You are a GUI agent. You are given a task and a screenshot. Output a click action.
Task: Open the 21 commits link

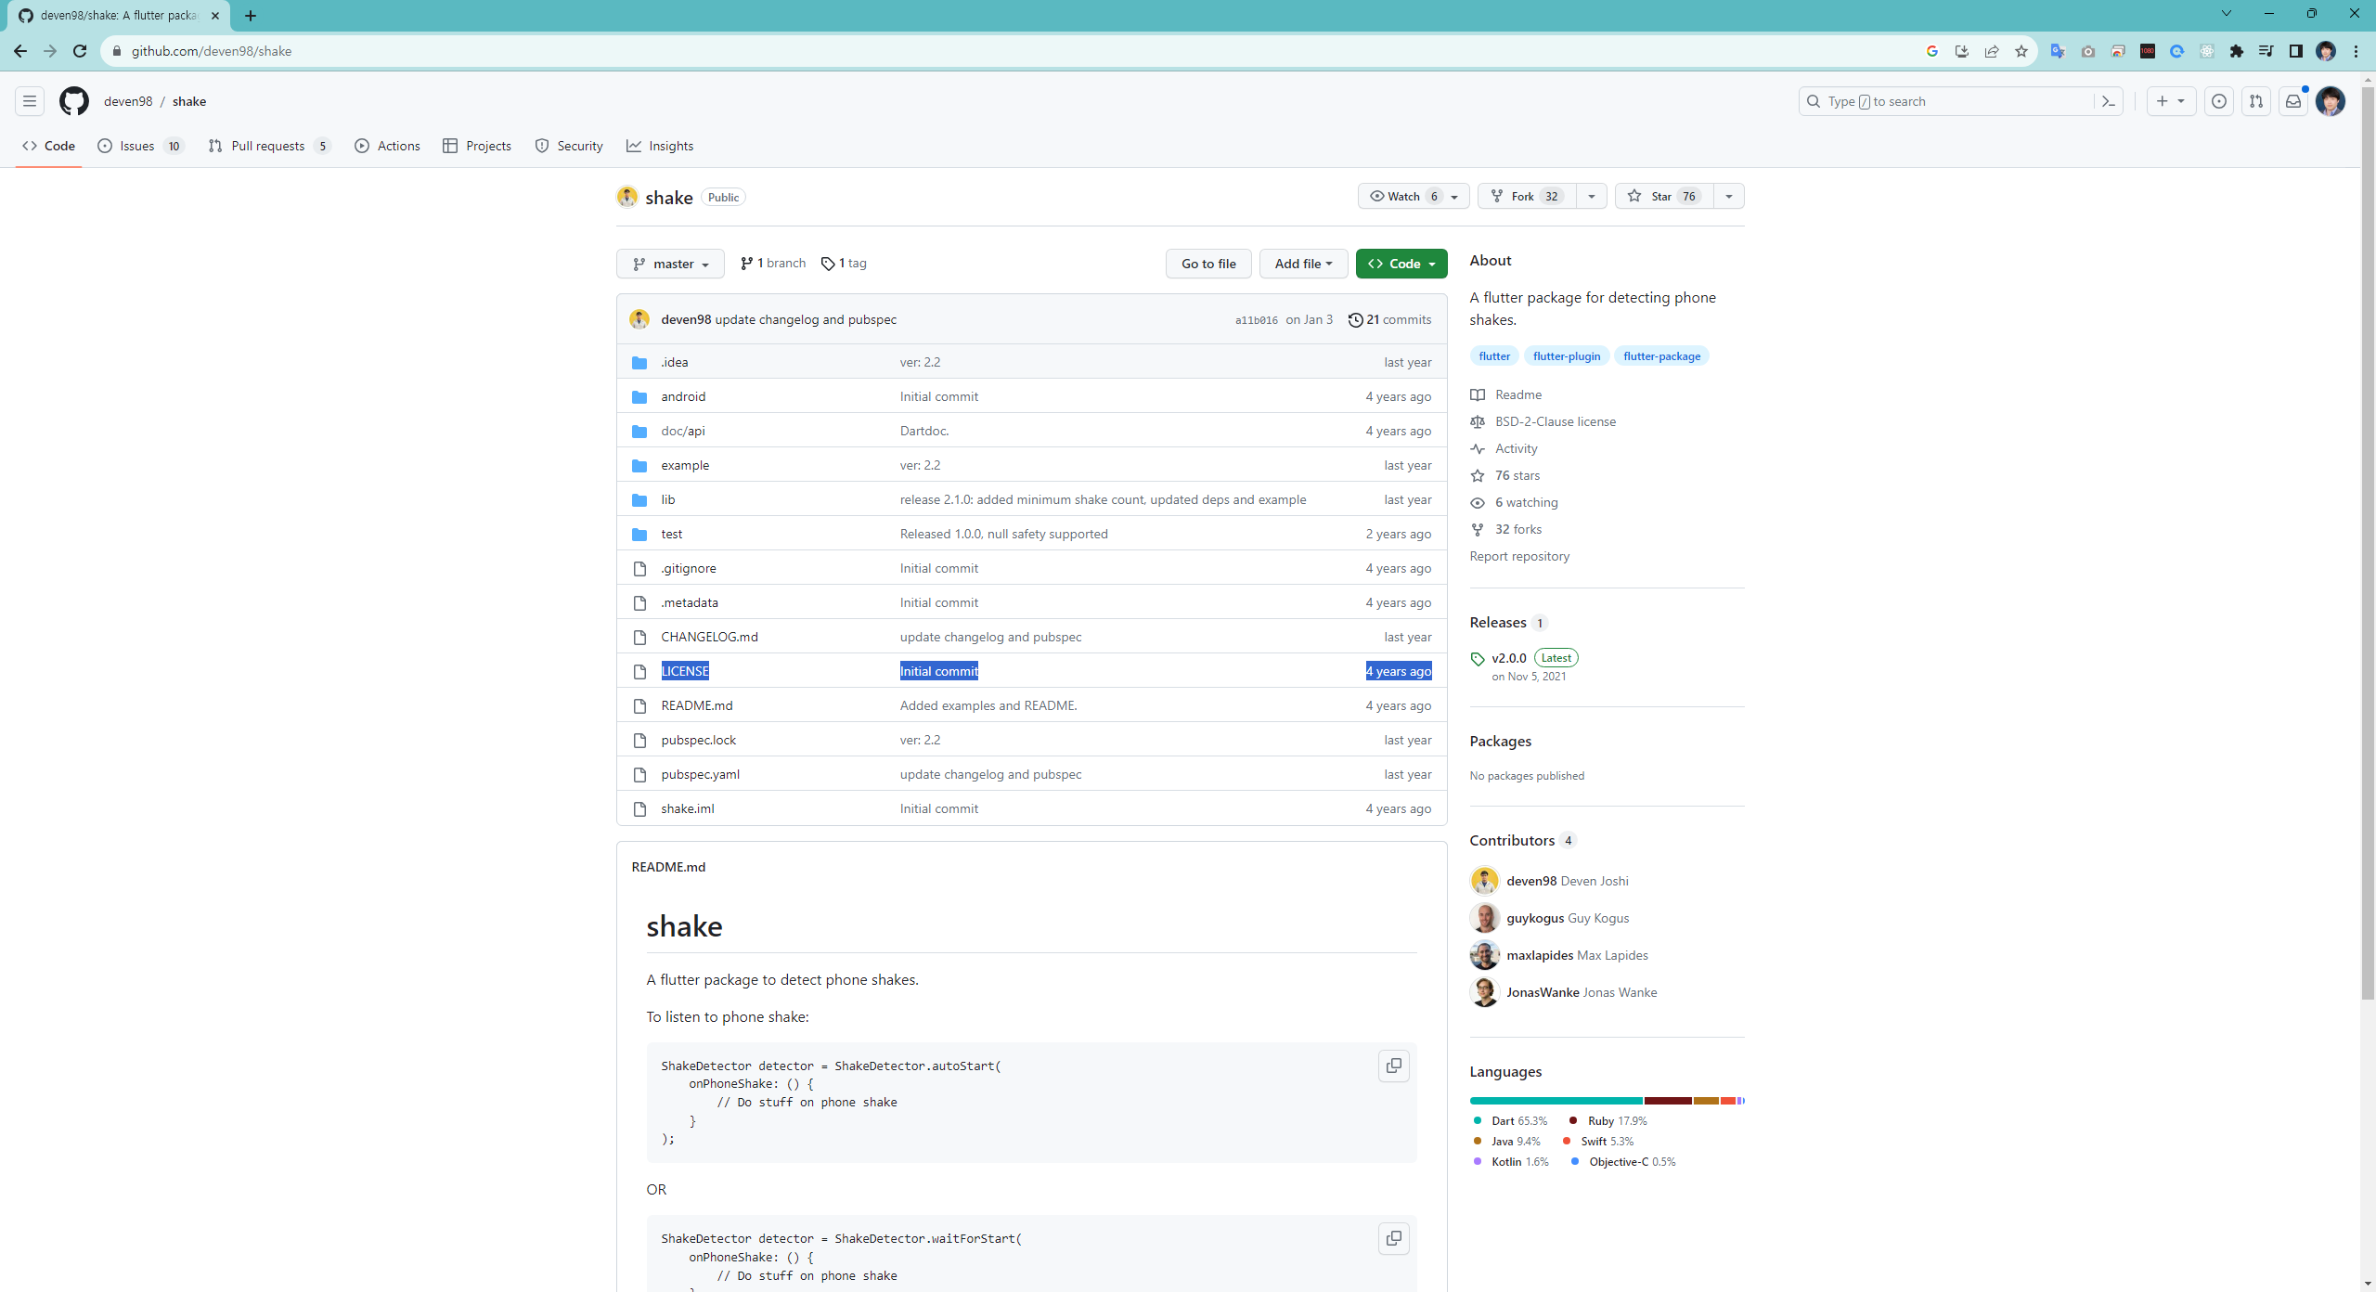coord(1390,319)
